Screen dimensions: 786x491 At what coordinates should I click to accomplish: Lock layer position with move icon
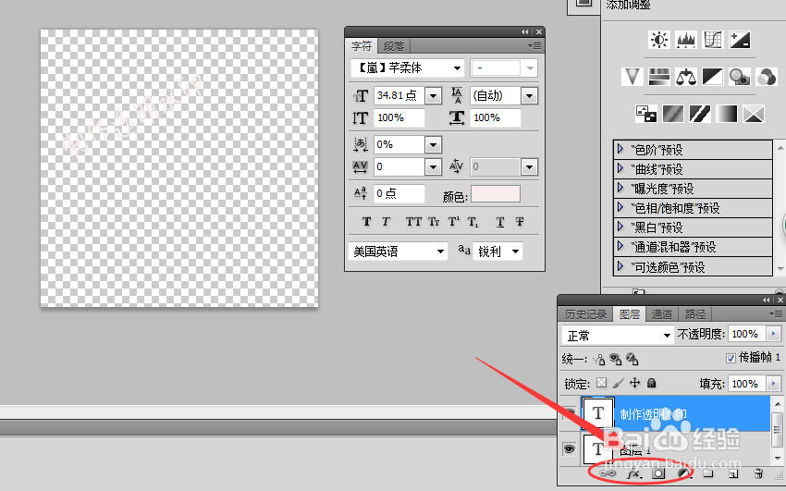[x=634, y=384]
